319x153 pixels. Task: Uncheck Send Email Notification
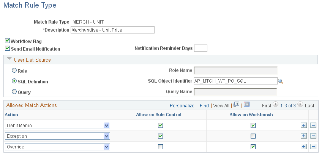pyautogui.click(x=8, y=49)
